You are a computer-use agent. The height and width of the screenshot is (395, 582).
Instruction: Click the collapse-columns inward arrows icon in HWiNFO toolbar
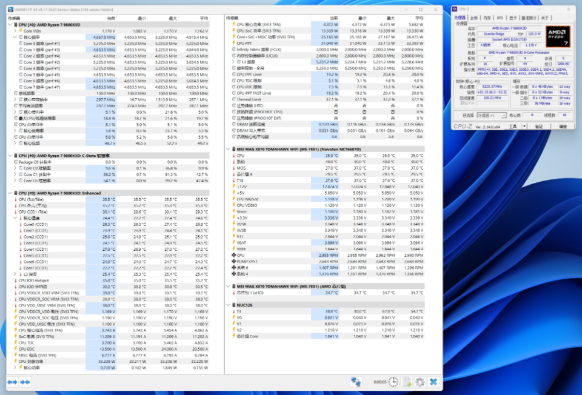click(25, 382)
